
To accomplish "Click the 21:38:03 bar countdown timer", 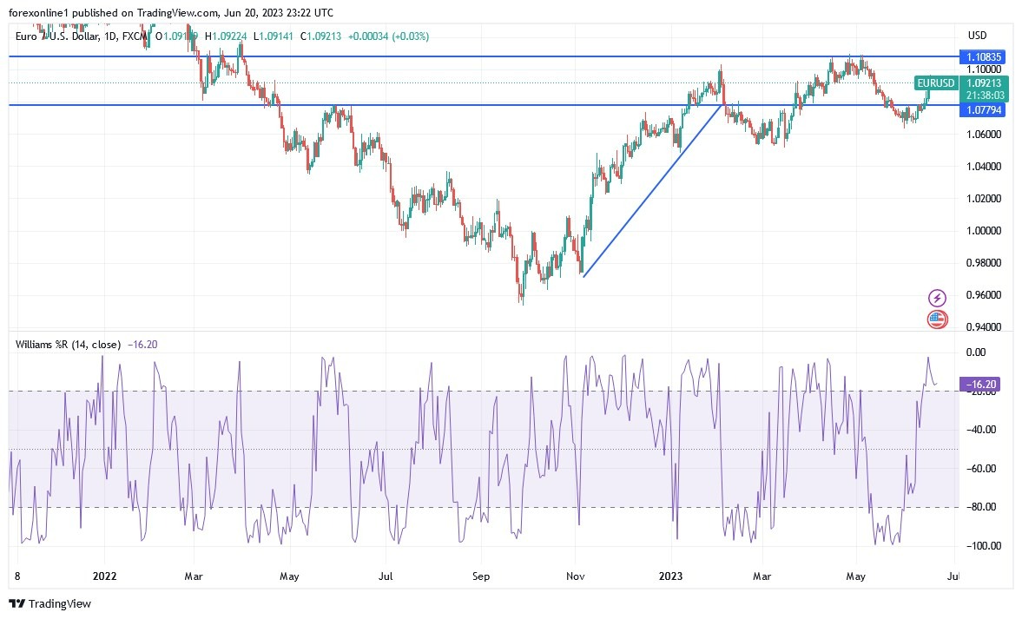I will point(984,95).
